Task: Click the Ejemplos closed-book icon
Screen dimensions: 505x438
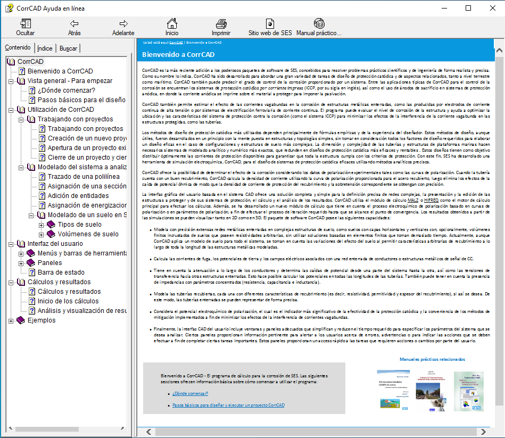Action: [21, 320]
